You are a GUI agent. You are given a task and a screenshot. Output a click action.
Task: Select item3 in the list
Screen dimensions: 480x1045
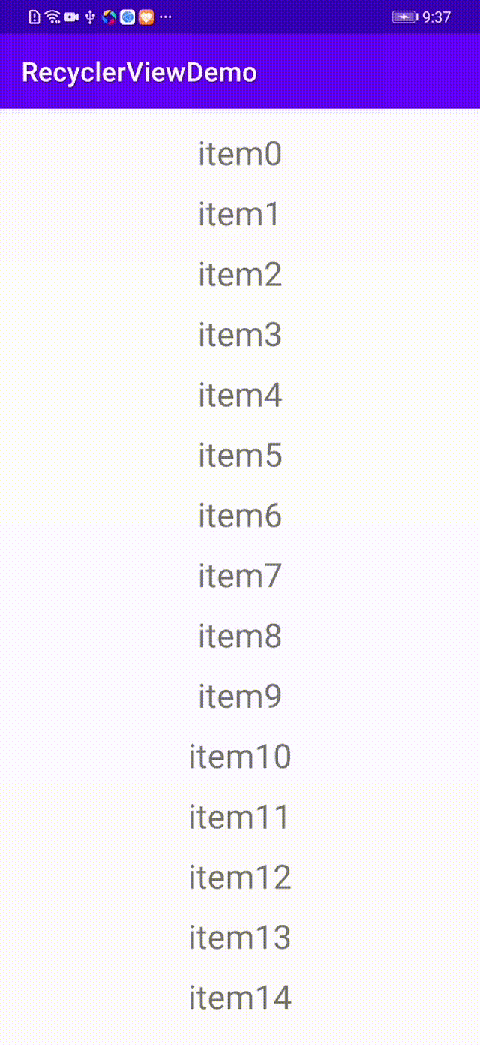[x=240, y=335]
